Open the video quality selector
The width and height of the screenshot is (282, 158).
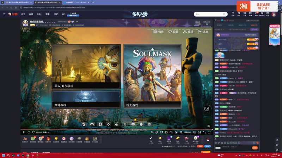click(188, 132)
